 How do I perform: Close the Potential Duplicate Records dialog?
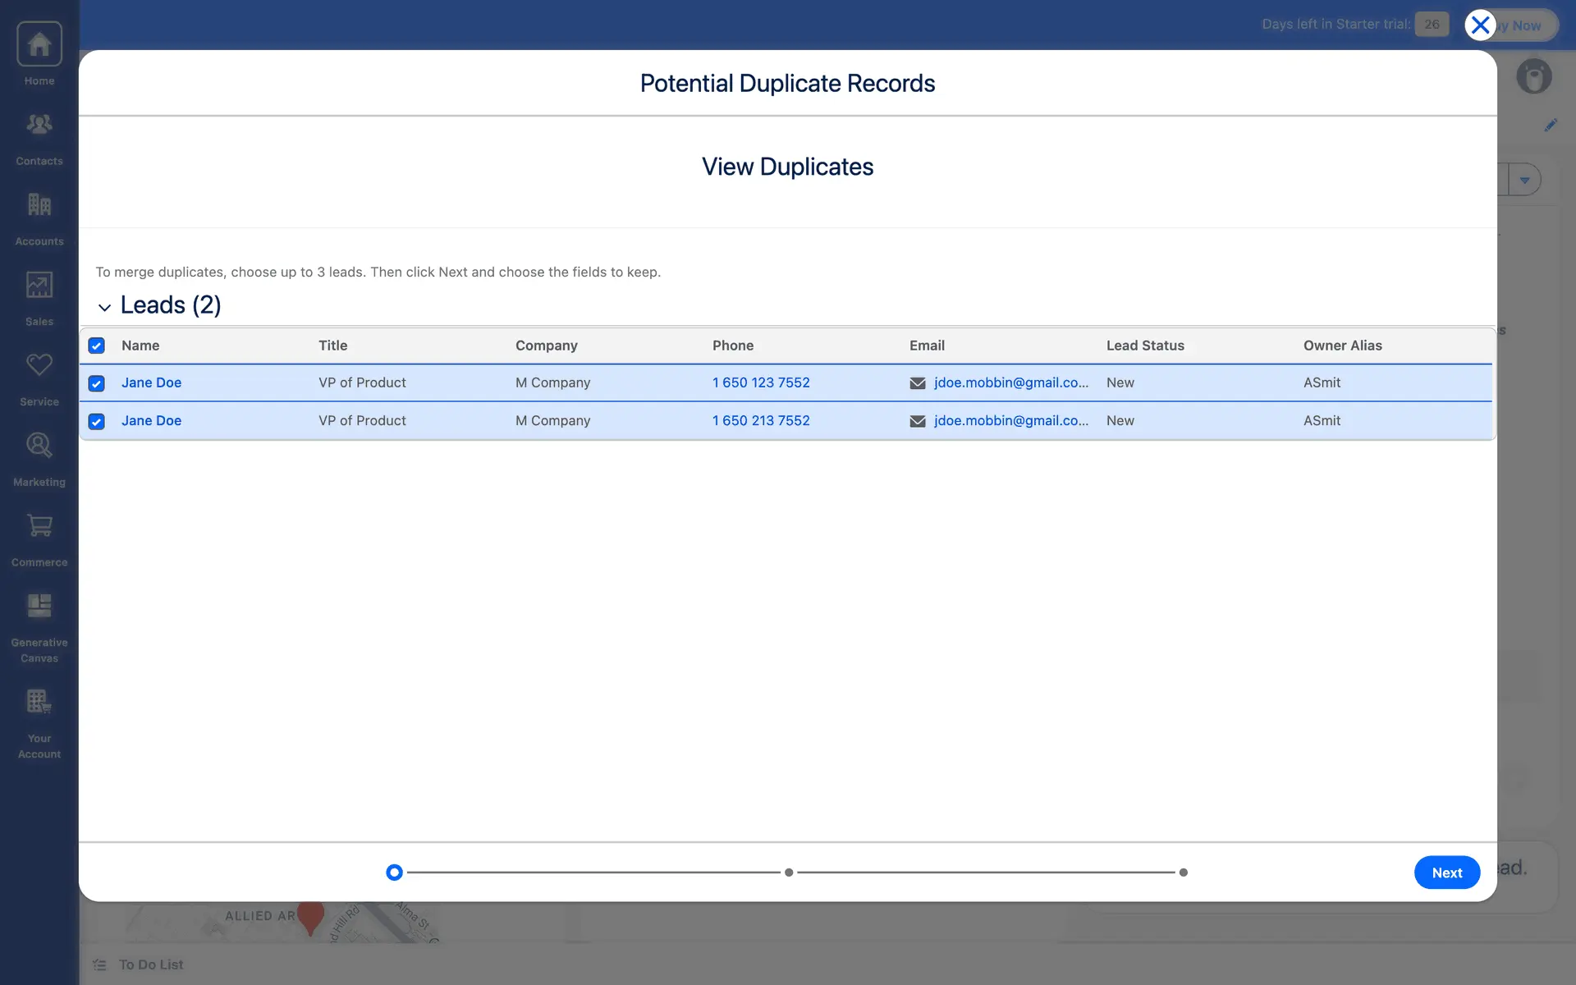click(x=1480, y=25)
